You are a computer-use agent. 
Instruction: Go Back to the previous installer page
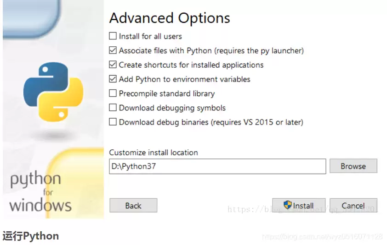[x=133, y=206]
